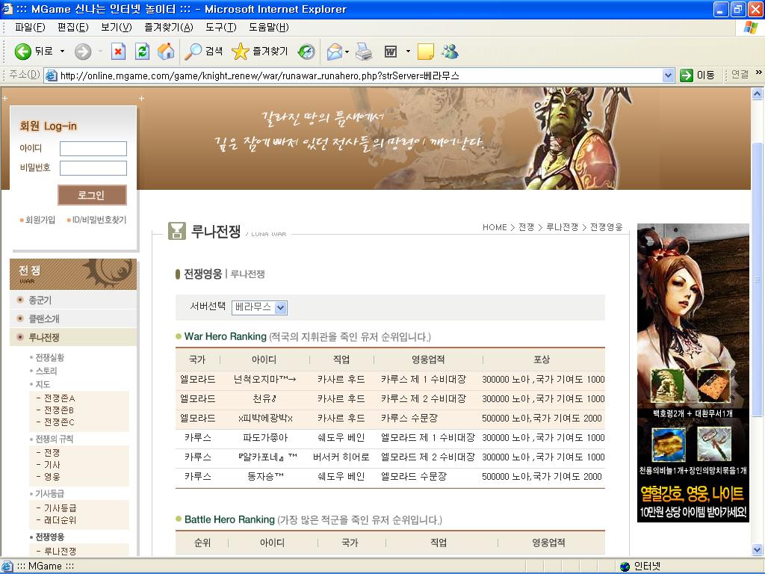Click the page icon in address bar
This screenshot has width=765, height=574.
(51, 75)
